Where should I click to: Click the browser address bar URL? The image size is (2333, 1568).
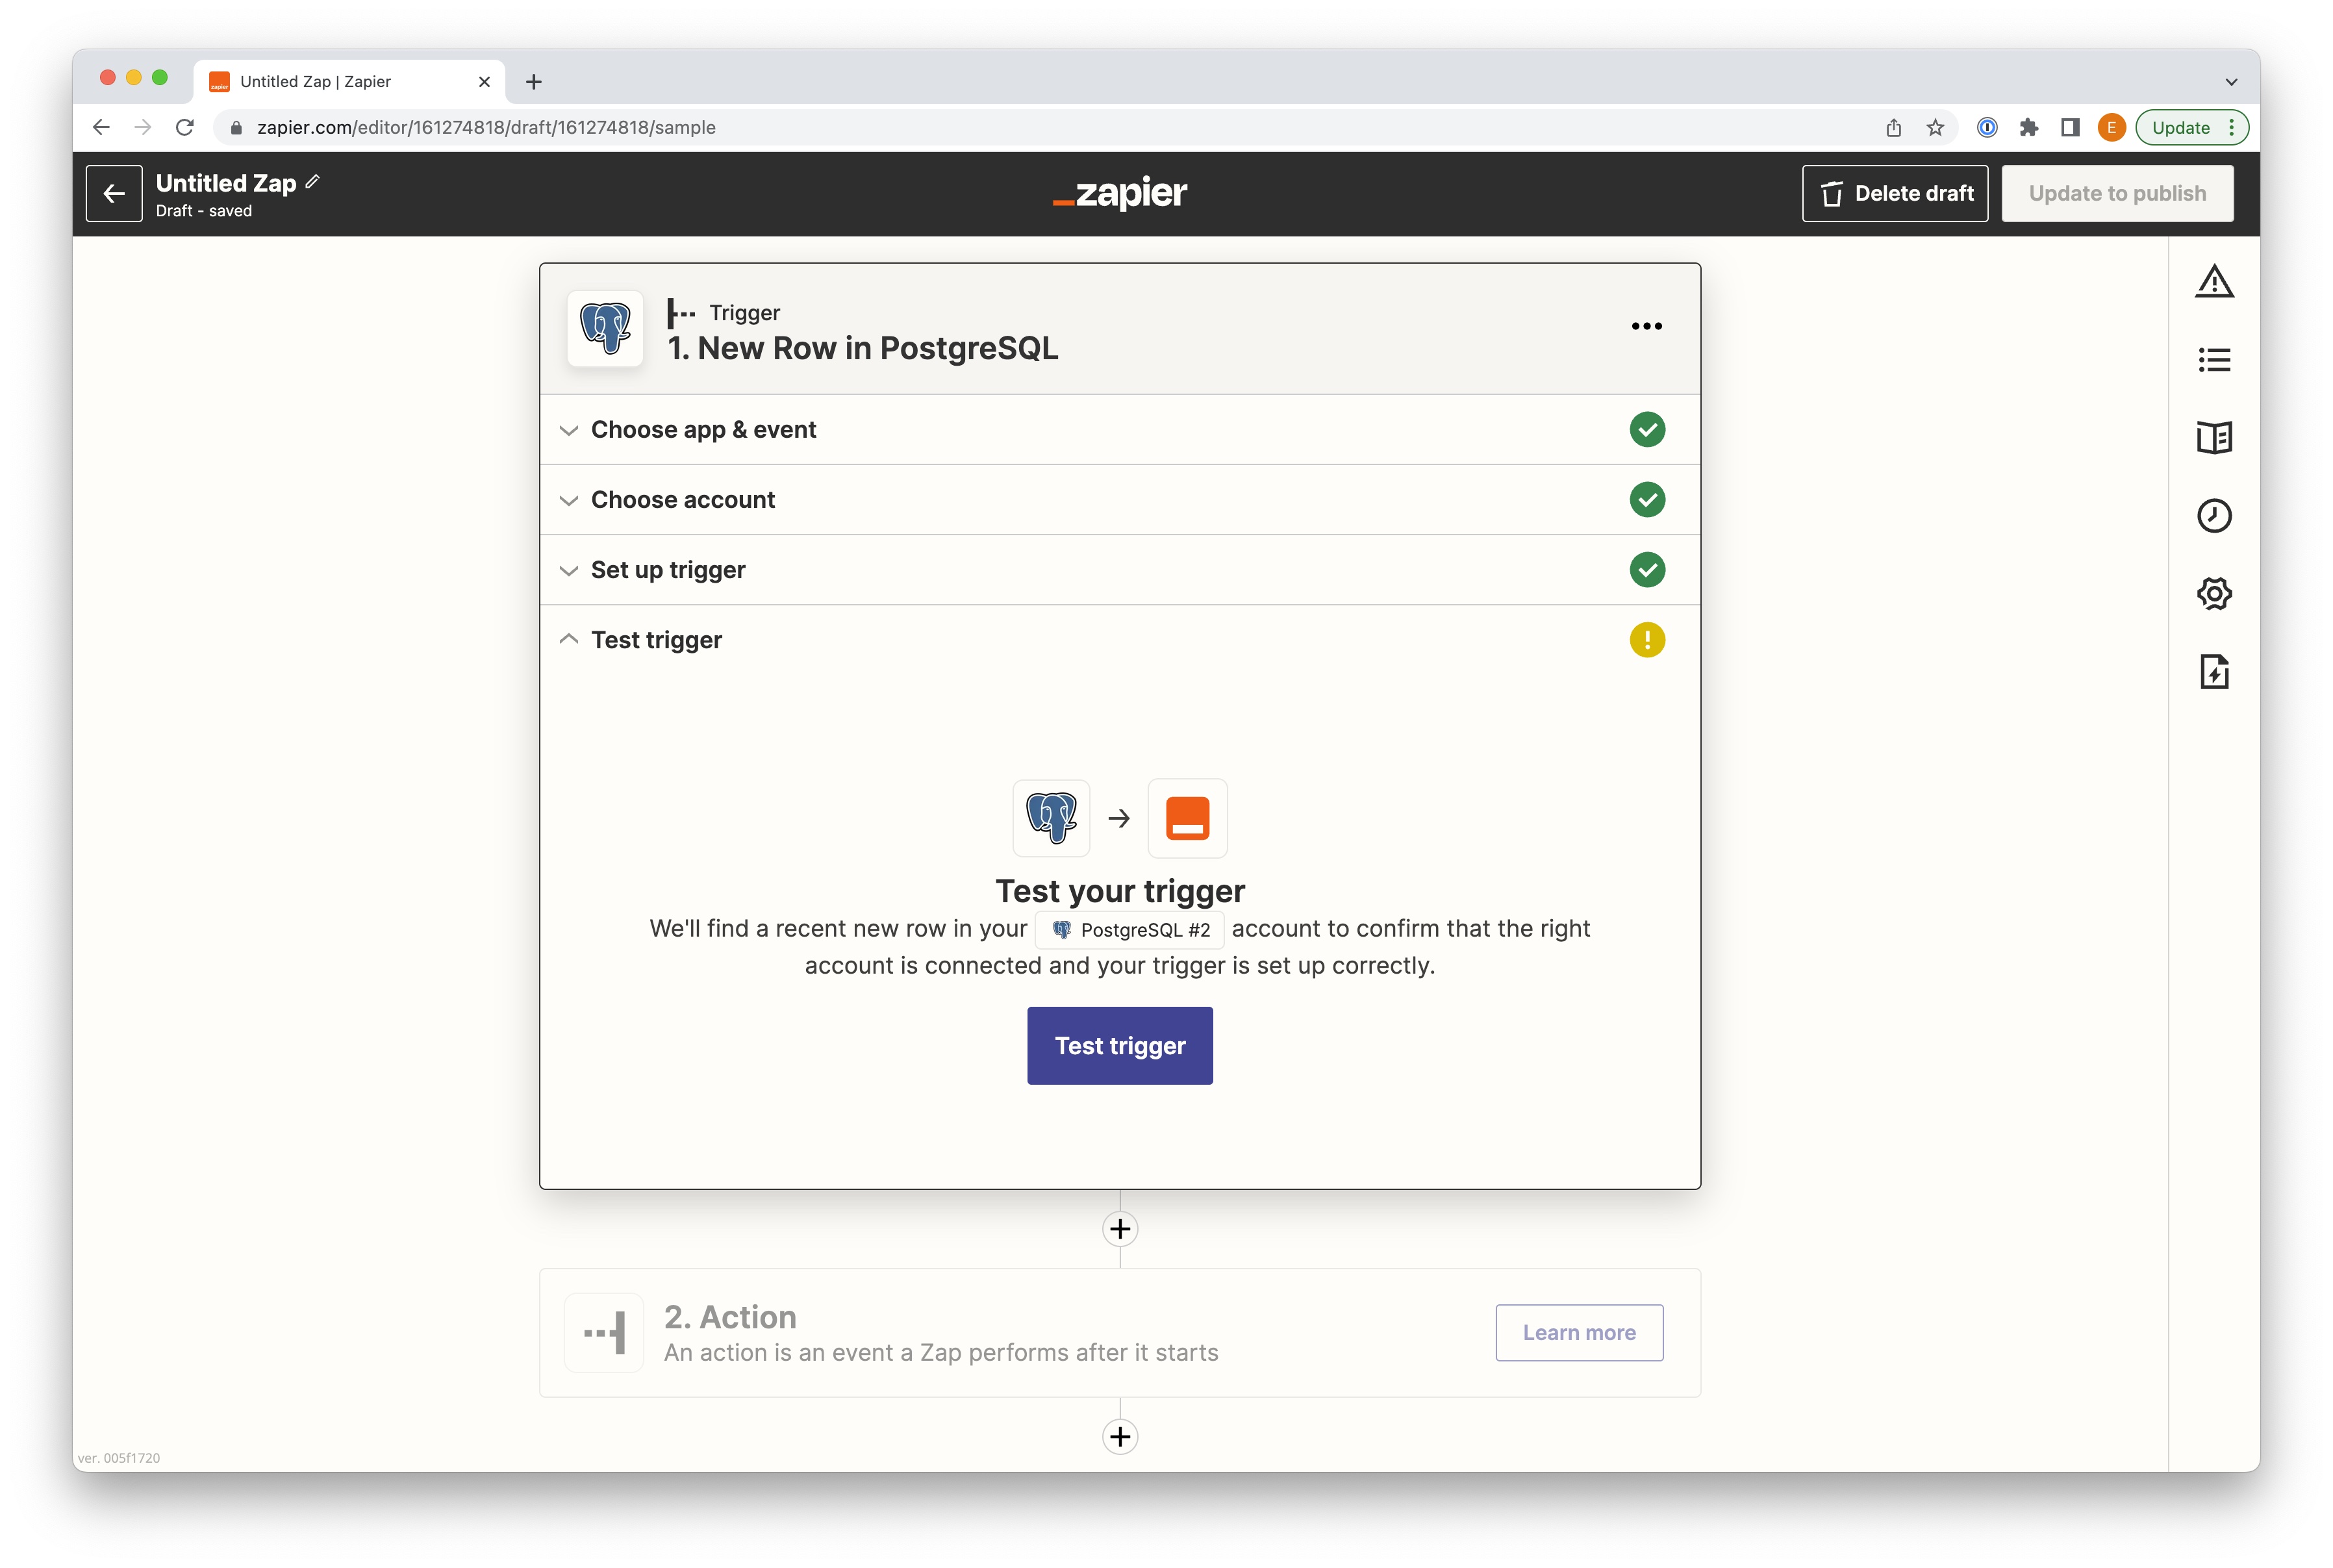pyautogui.click(x=486, y=128)
